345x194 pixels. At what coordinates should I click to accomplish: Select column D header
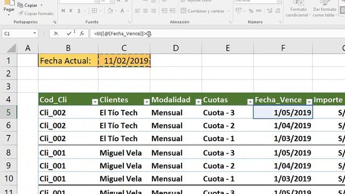tap(176, 48)
